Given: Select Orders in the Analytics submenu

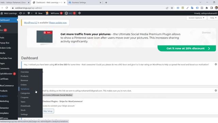Looking at the screenshot, I should [x=24, y=85].
